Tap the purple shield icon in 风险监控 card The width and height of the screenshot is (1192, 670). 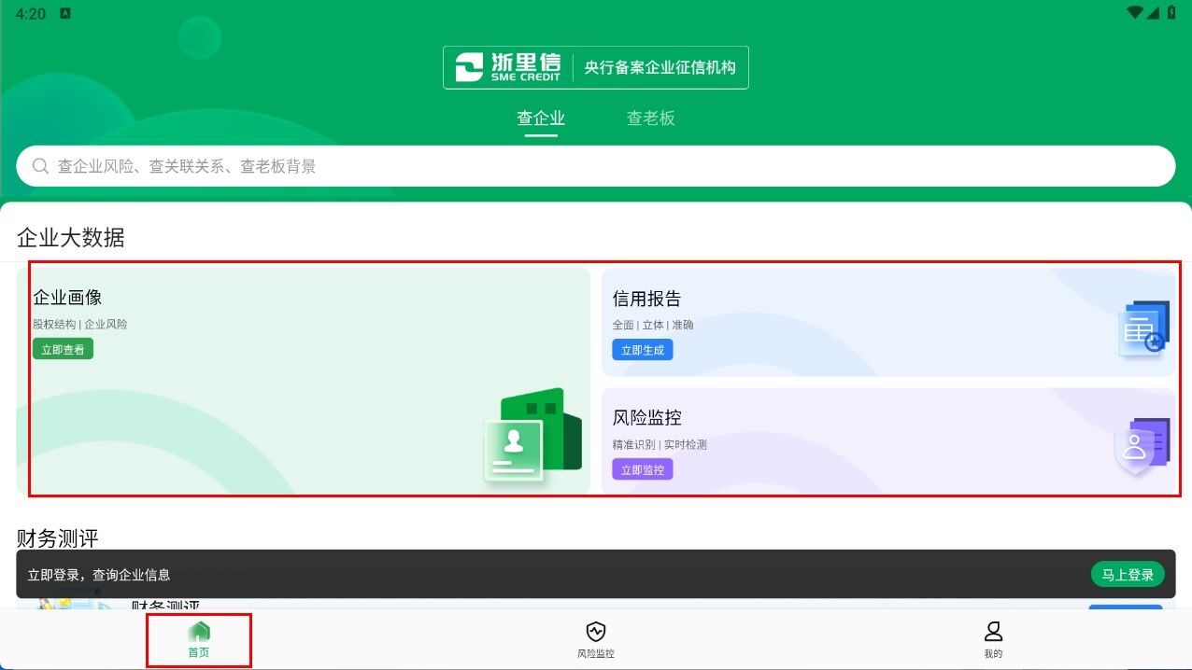1142,447
